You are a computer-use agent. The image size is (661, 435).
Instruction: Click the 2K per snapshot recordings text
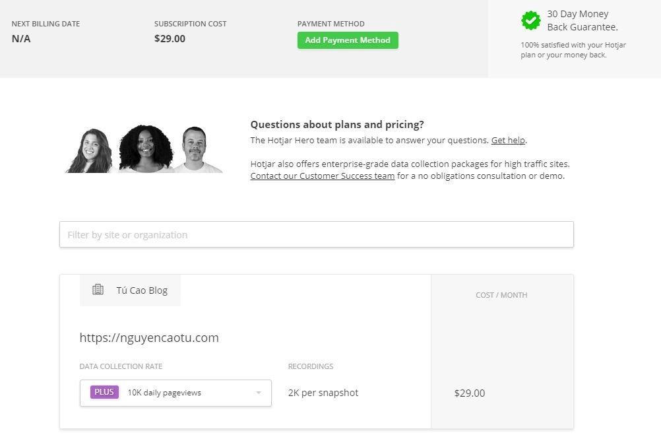coord(323,393)
